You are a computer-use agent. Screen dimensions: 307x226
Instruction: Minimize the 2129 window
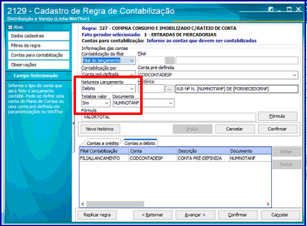point(279,10)
